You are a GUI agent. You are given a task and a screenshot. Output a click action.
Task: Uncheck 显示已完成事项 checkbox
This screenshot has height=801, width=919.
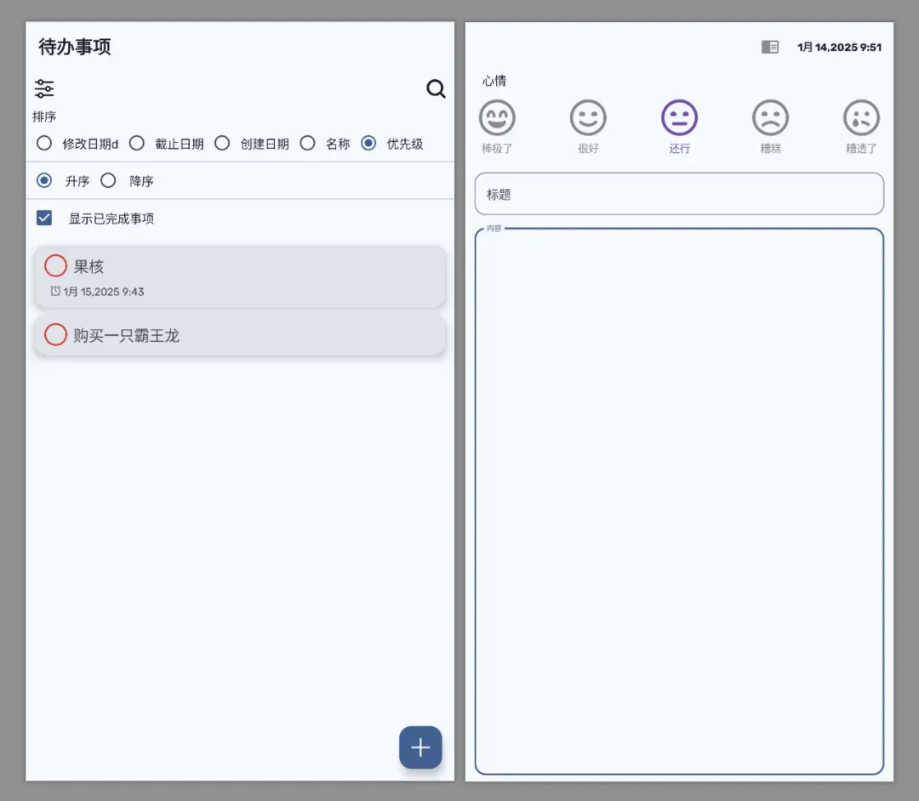[44, 218]
